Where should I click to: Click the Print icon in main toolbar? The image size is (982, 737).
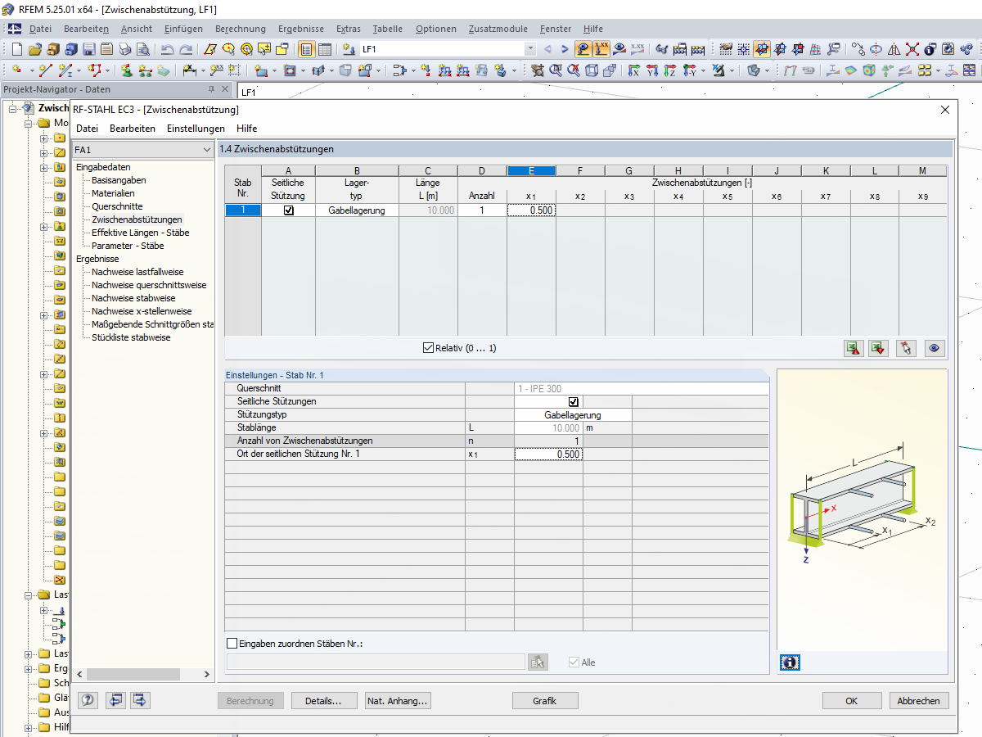(125, 49)
